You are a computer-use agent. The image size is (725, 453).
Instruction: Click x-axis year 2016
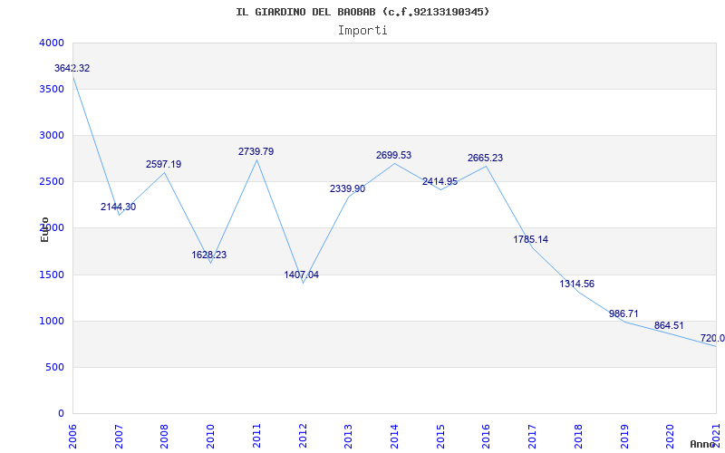(x=487, y=437)
